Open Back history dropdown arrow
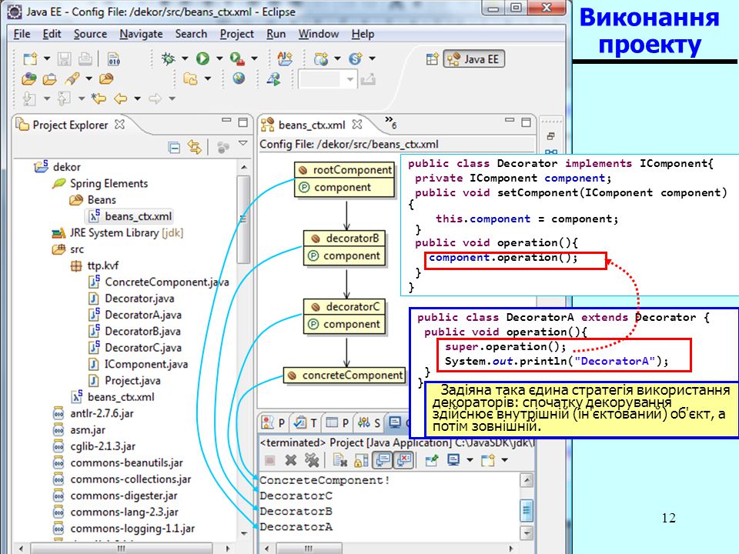Viewport: 739px width, 554px height. (x=137, y=98)
